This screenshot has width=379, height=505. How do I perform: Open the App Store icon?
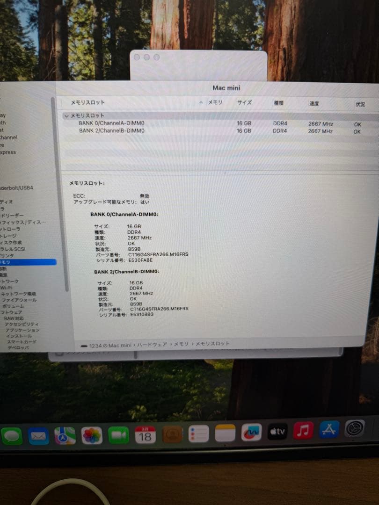click(329, 429)
